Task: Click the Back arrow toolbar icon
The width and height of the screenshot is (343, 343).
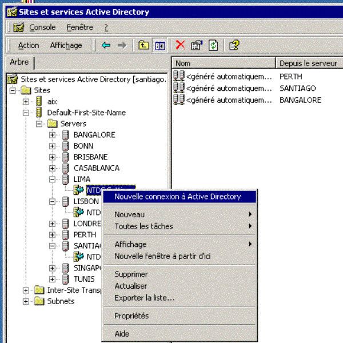Action: point(106,45)
